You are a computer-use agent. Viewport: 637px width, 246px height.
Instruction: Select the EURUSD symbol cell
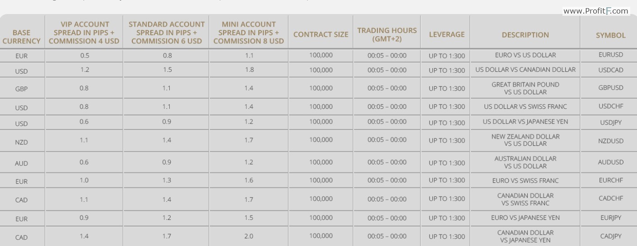(610, 55)
